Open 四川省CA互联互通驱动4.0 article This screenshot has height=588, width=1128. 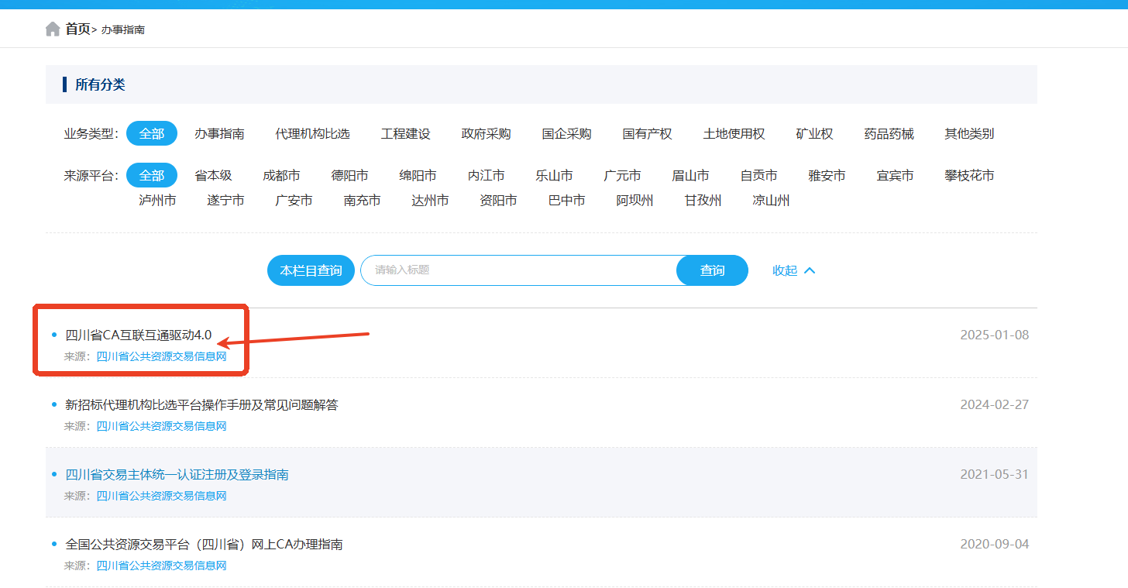(139, 335)
